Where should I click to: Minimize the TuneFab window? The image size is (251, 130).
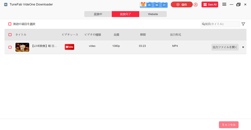coord(231,5)
